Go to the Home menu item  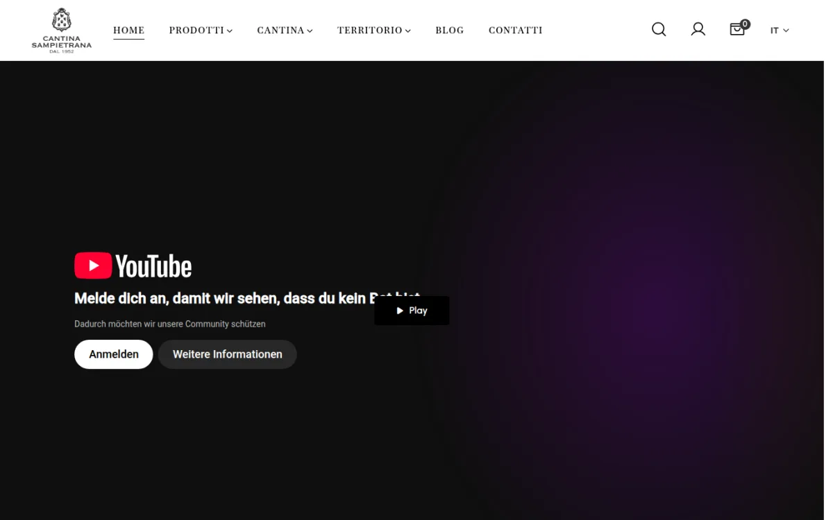click(129, 31)
